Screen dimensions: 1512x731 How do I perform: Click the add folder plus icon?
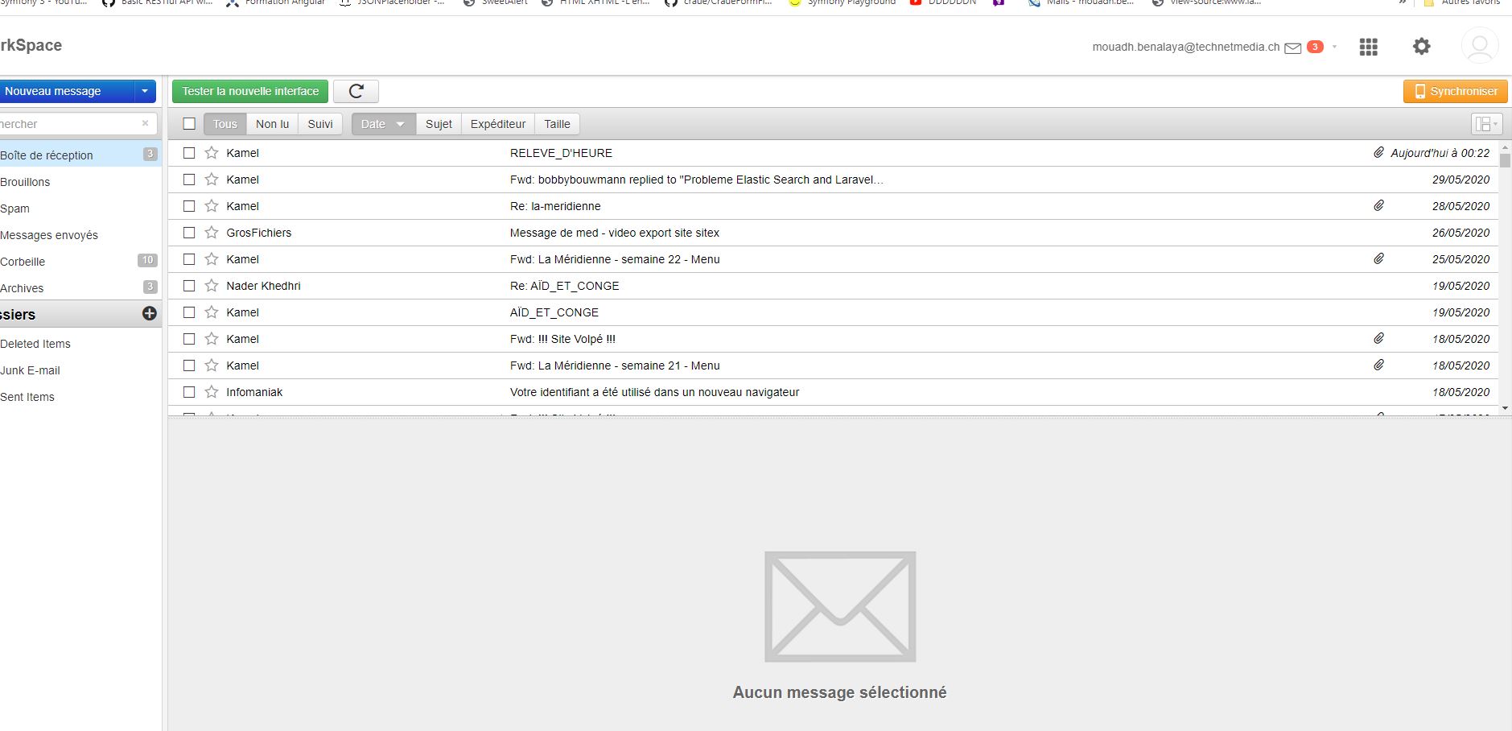pyautogui.click(x=150, y=314)
